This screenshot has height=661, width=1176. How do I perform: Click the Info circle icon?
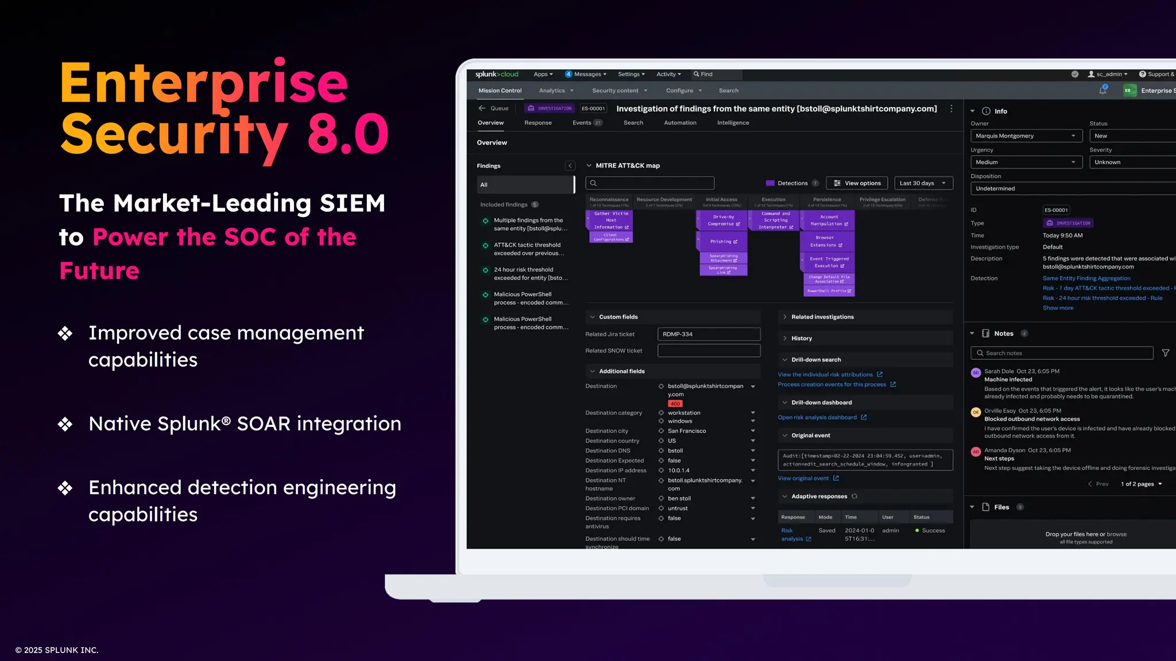986,111
